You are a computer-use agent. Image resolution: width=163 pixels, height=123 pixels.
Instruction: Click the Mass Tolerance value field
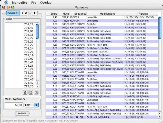point(14,105)
